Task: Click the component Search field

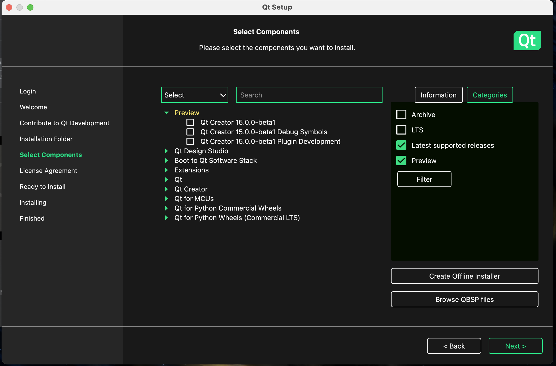Action: [309, 95]
